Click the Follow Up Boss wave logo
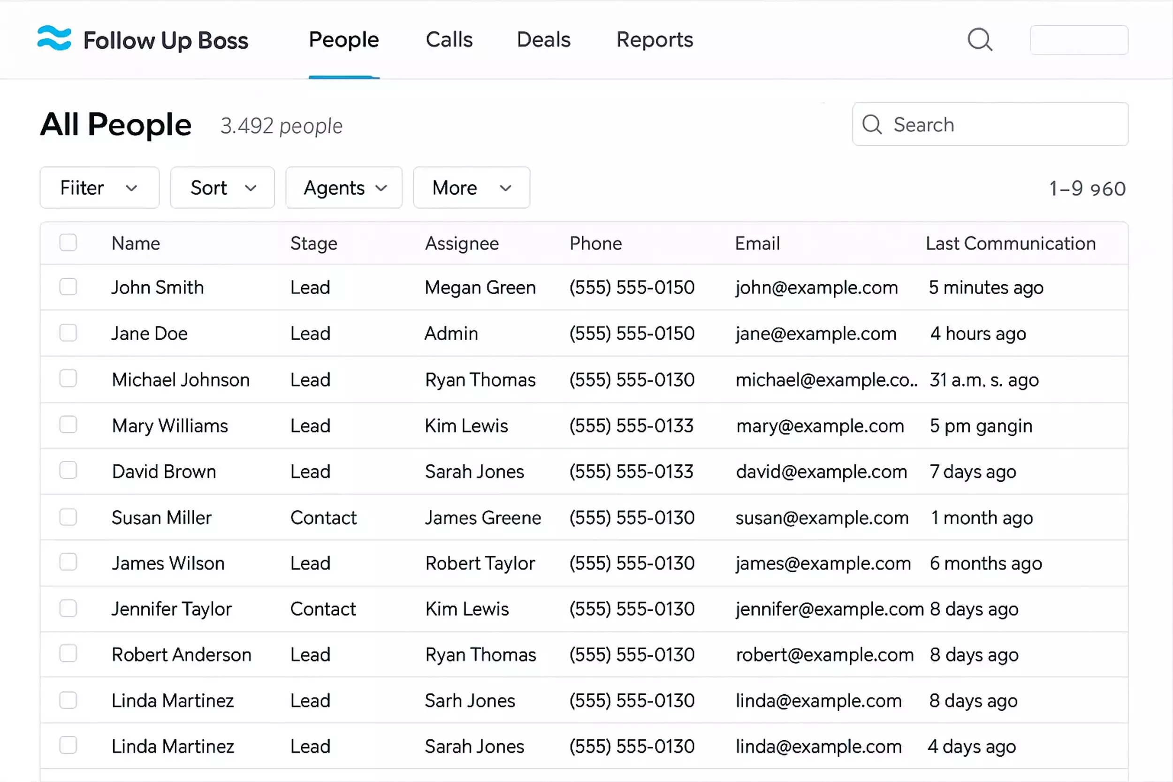1173x782 pixels. pyautogui.click(x=54, y=38)
